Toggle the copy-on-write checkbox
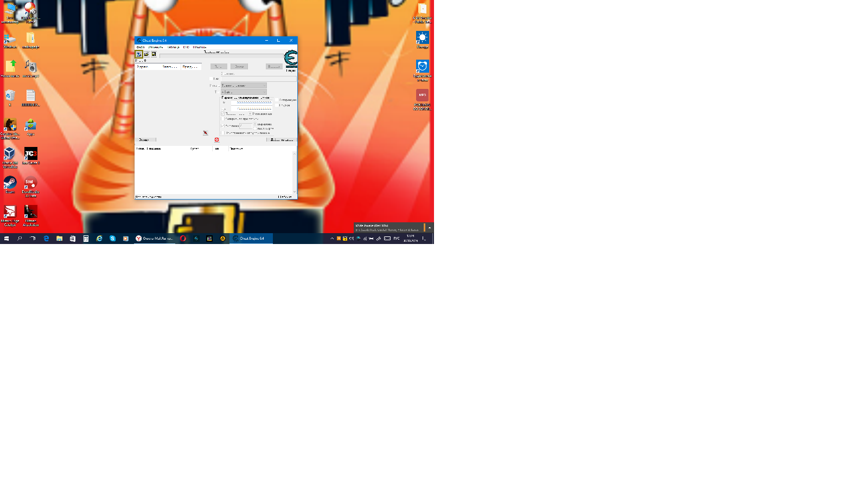 (222, 119)
